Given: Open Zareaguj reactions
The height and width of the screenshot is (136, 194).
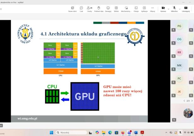Looking at the screenshot, I should click(108, 9).
